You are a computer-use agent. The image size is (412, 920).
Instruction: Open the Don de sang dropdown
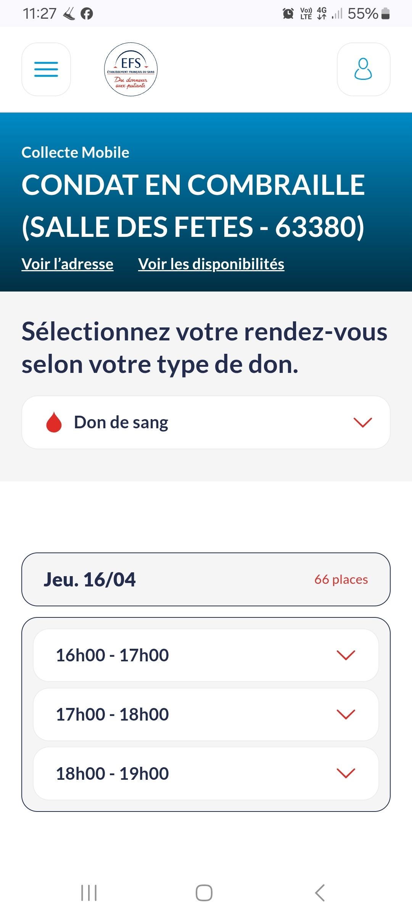point(206,422)
